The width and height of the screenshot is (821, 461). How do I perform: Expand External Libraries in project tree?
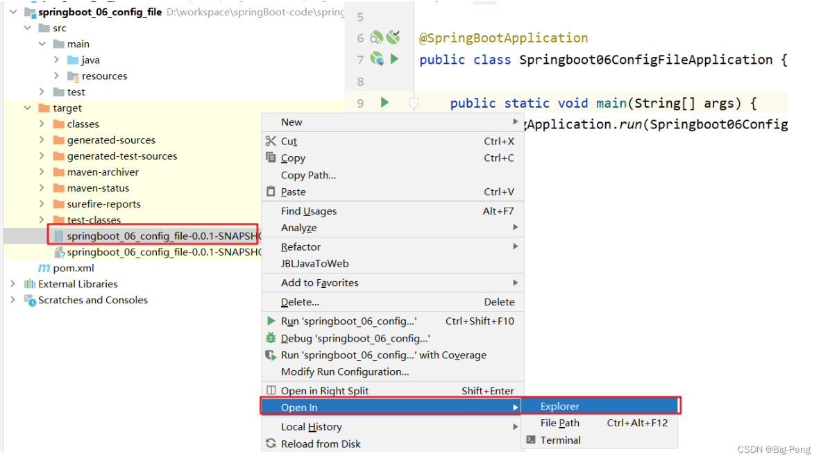pyautogui.click(x=14, y=284)
